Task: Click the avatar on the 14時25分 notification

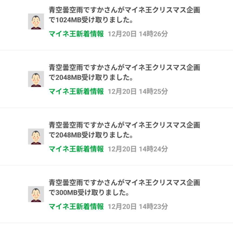Action: coord(36,79)
